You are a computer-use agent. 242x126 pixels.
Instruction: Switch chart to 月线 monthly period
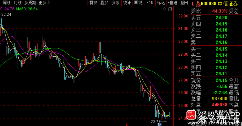(x=18, y=3)
